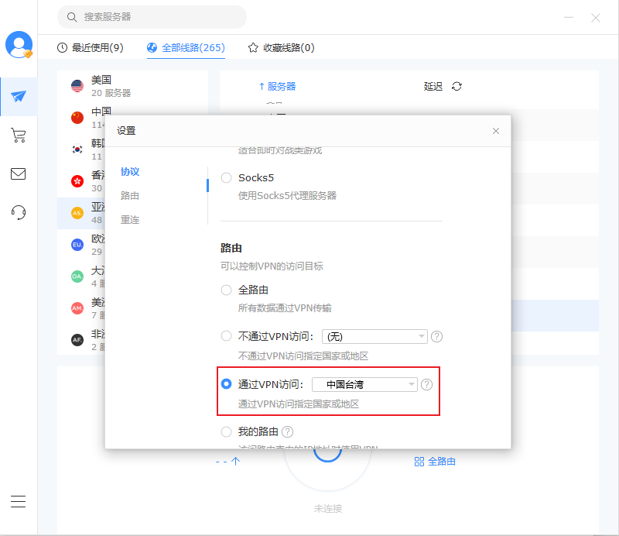
Task: Open the 路由 settings section
Action: [130, 196]
